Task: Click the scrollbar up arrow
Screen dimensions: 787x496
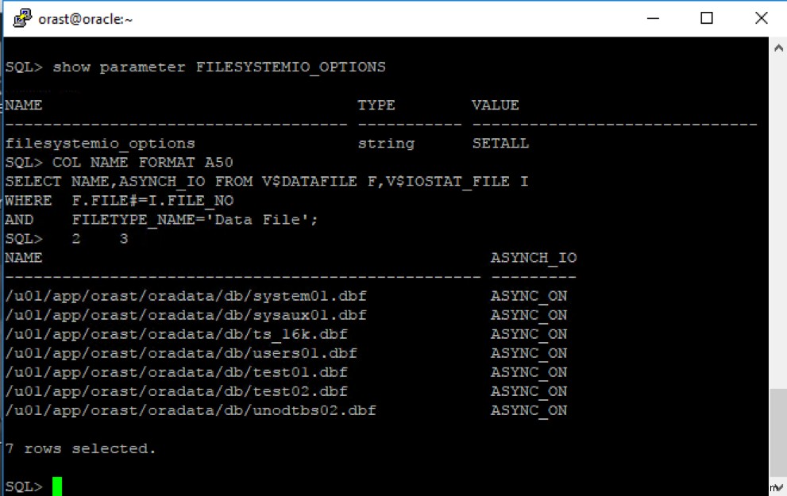Action: (778, 48)
